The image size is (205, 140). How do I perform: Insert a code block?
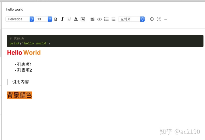coord(99,19)
